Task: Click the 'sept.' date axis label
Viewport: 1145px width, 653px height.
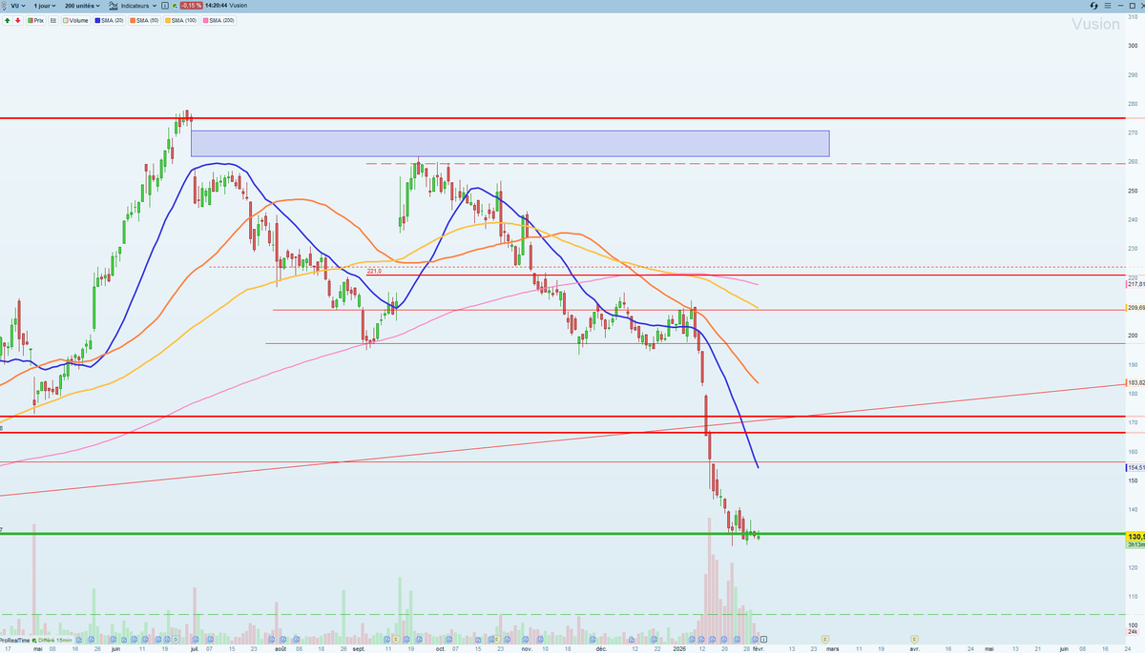Action: [359, 647]
